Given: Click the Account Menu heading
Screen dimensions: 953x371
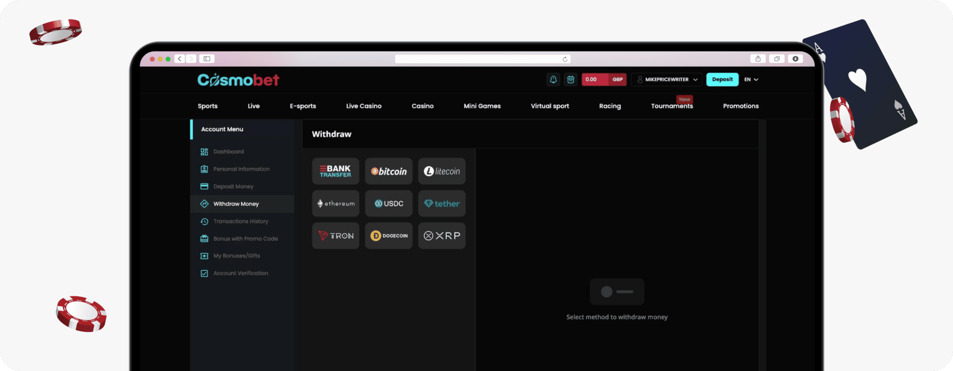Looking at the screenshot, I should pos(222,129).
